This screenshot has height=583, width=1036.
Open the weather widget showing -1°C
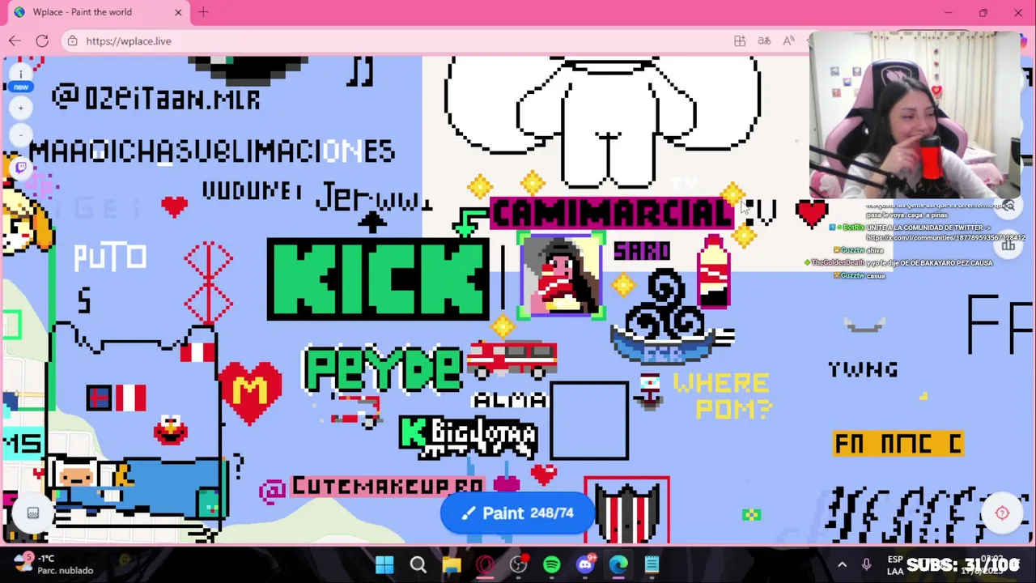(54, 564)
